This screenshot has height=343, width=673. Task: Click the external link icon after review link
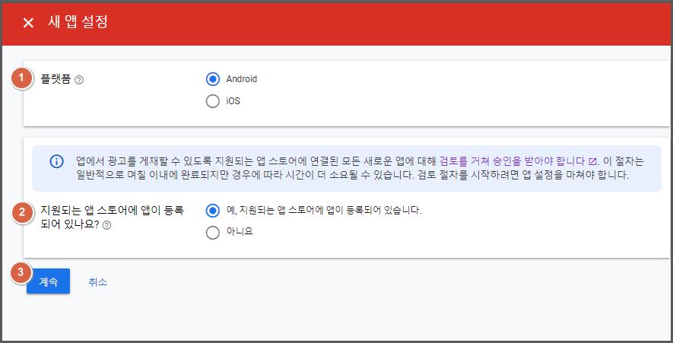(592, 162)
